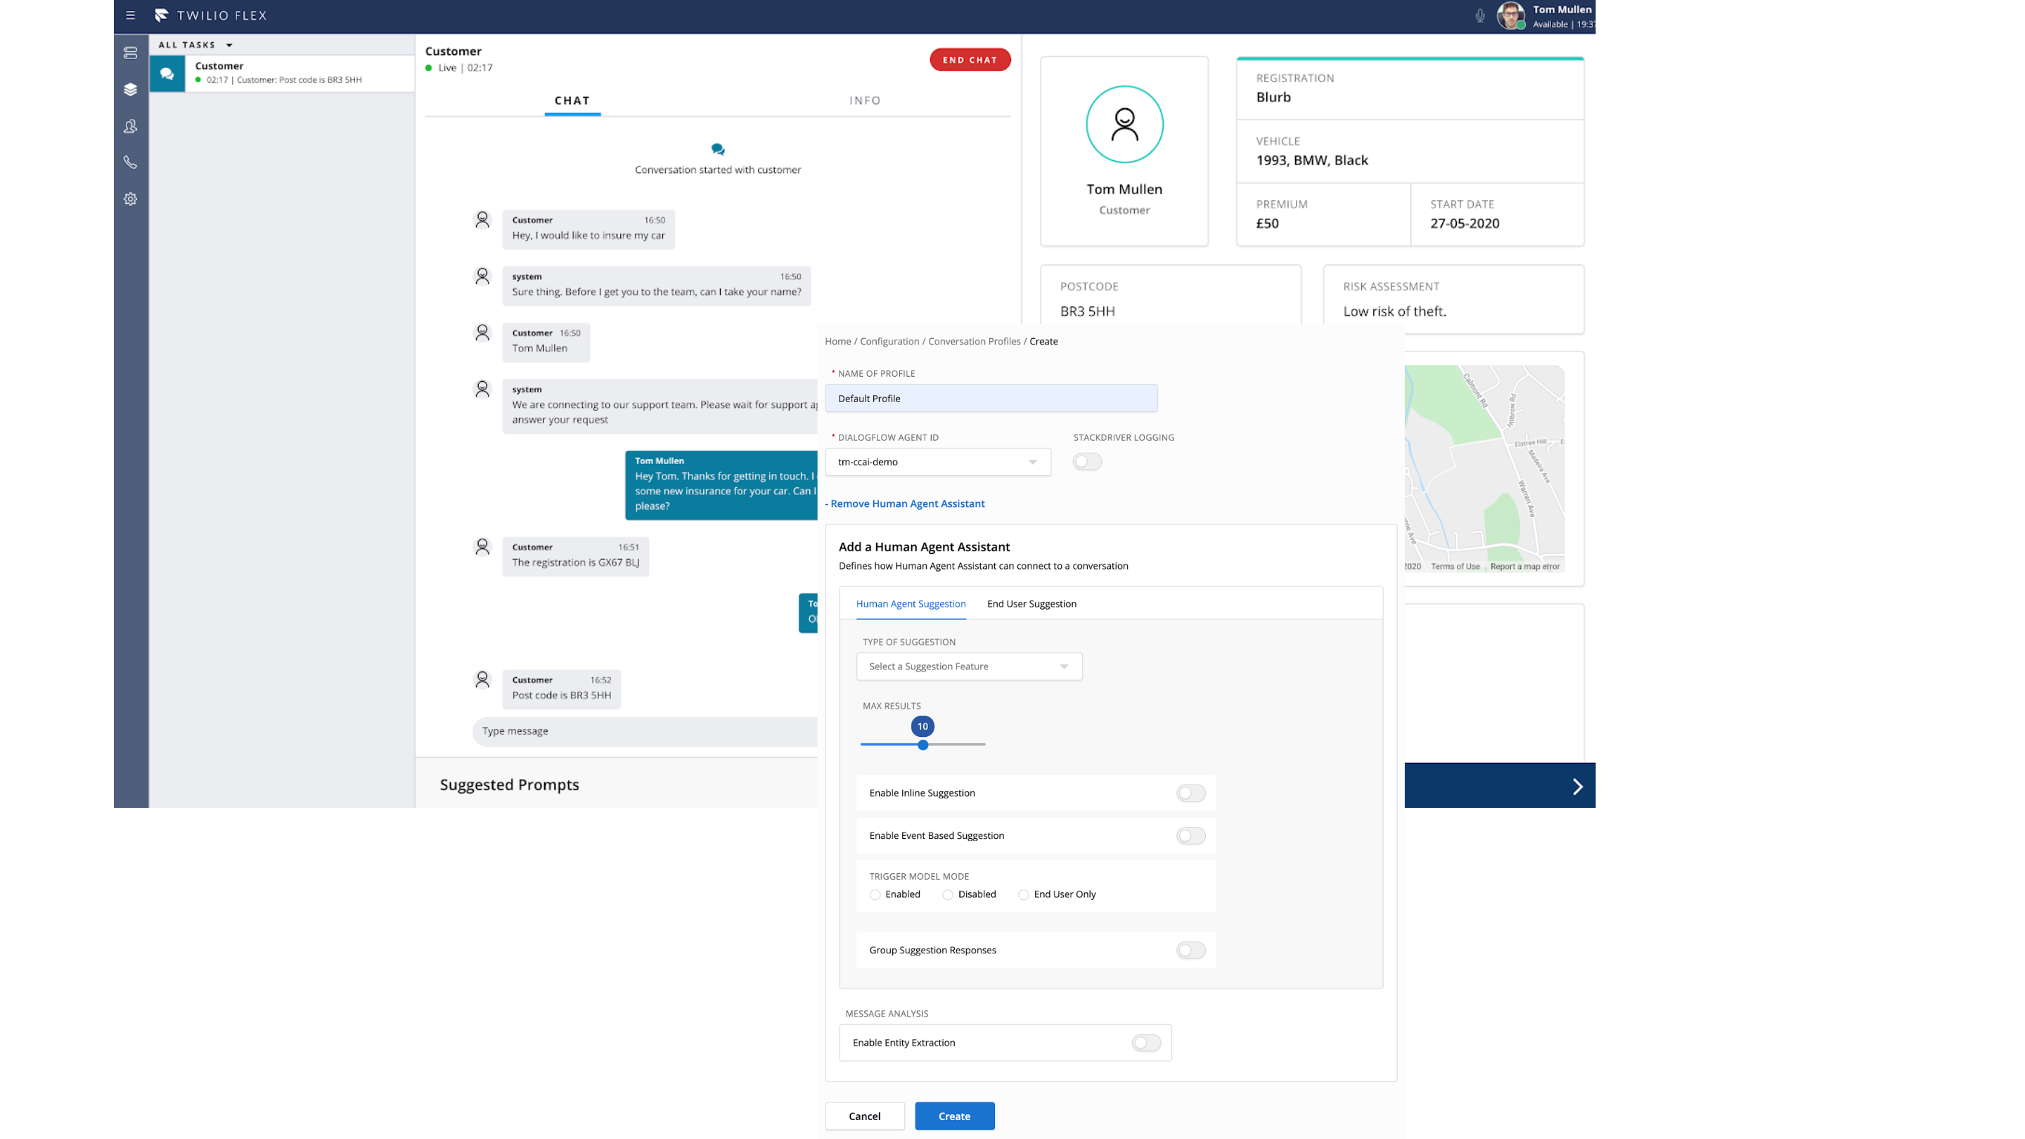Select Human Agent Suggestion tab
This screenshot has height=1139, width=2025.
click(x=911, y=604)
